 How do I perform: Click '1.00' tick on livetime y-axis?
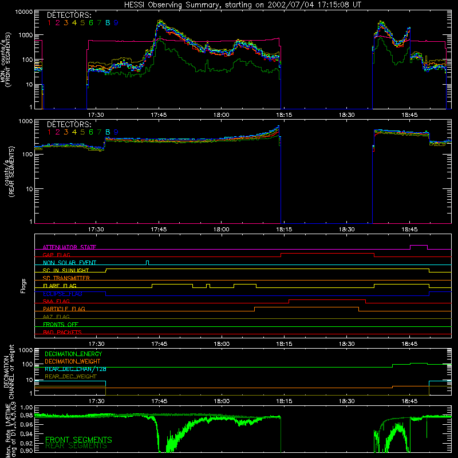click(x=26, y=408)
